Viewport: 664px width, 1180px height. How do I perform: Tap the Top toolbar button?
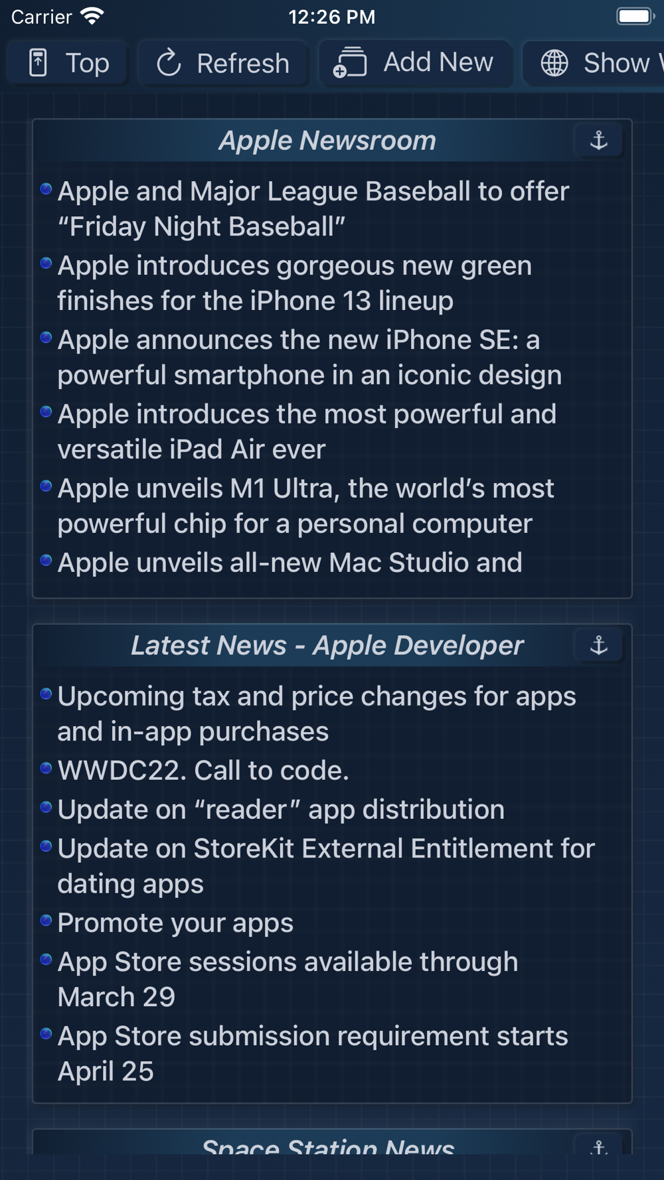(x=68, y=63)
